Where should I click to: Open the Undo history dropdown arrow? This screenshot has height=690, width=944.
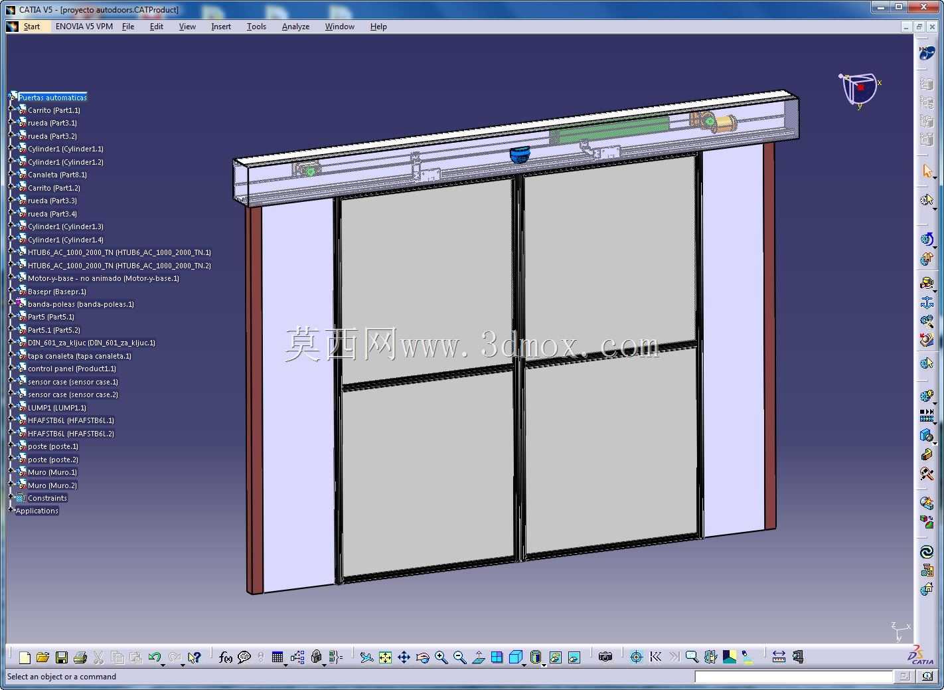coord(163,664)
